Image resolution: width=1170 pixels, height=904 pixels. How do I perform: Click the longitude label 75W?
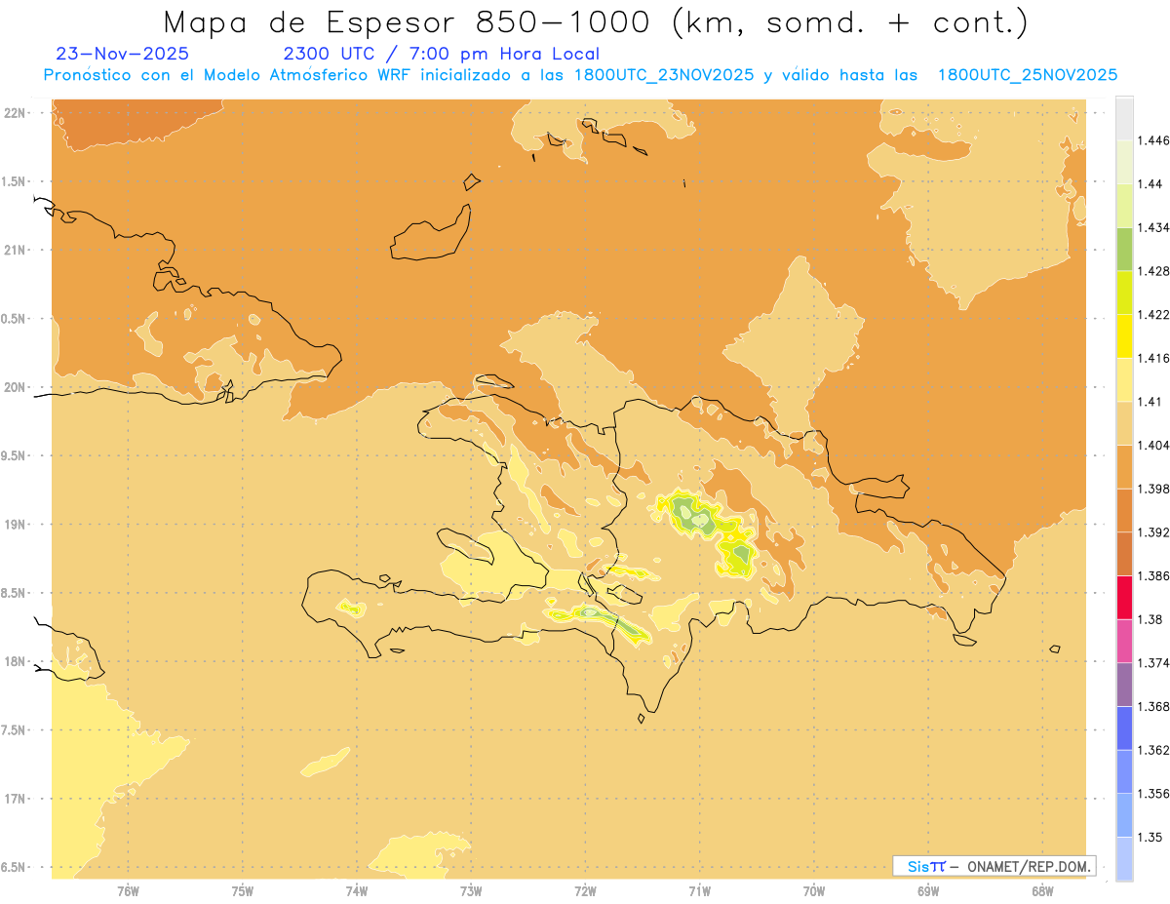[x=242, y=890]
